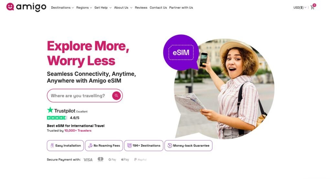The height and width of the screenshot is (179, 331).
Task: Click the 10,000+ Travelers link
Action: [78, 130]
